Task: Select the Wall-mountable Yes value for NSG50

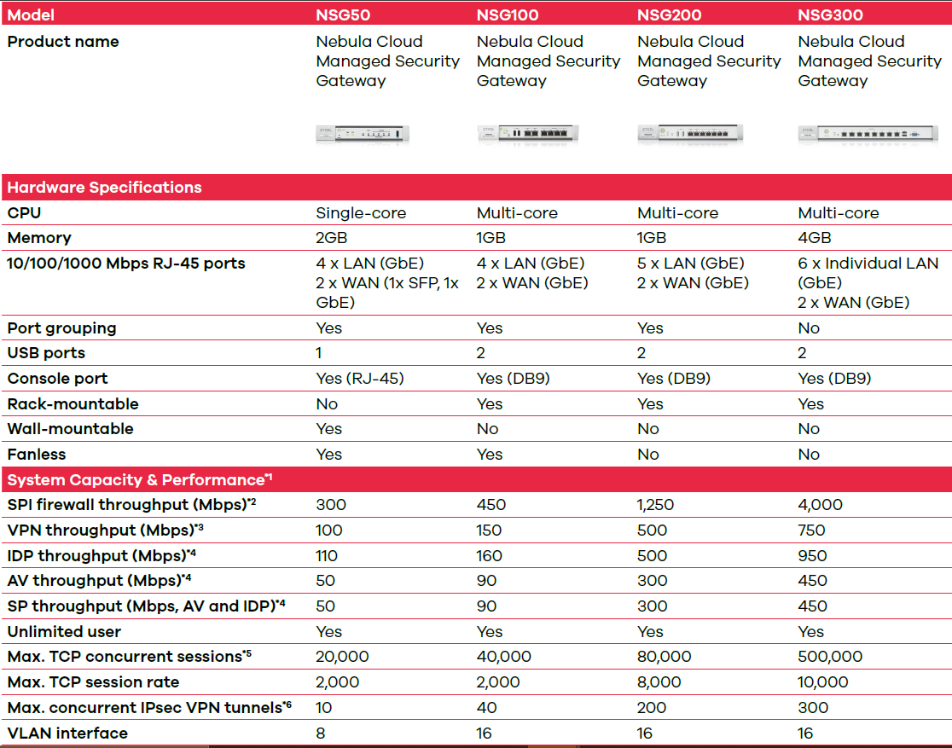Action: point(329,429)
